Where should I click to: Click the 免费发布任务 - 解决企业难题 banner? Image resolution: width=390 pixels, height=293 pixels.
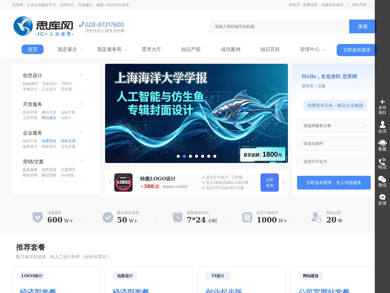click(x=335, y=105)
